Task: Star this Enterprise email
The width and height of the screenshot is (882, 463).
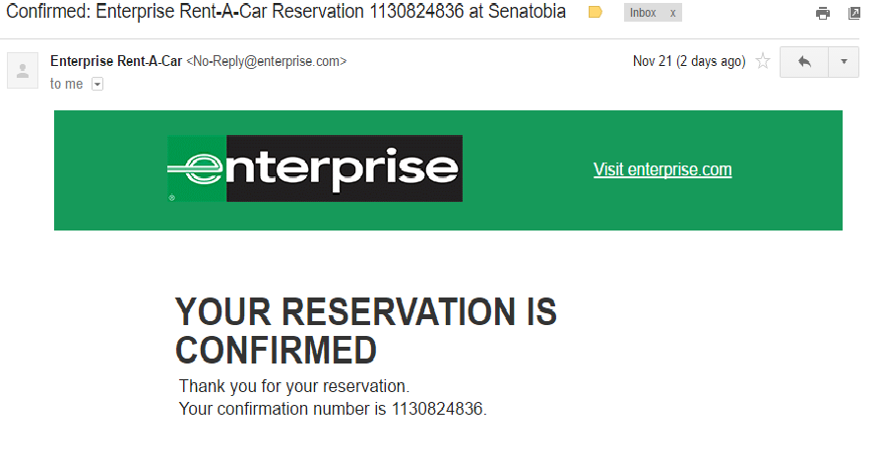Action: coord(763,61)
